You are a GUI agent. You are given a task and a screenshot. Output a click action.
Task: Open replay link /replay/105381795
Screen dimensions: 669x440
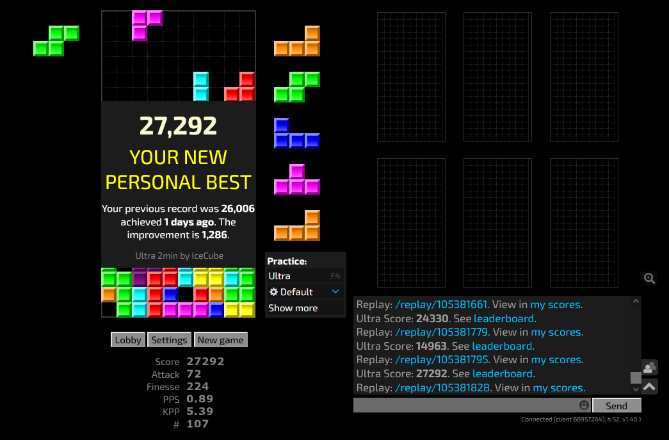tap(442, 360)
